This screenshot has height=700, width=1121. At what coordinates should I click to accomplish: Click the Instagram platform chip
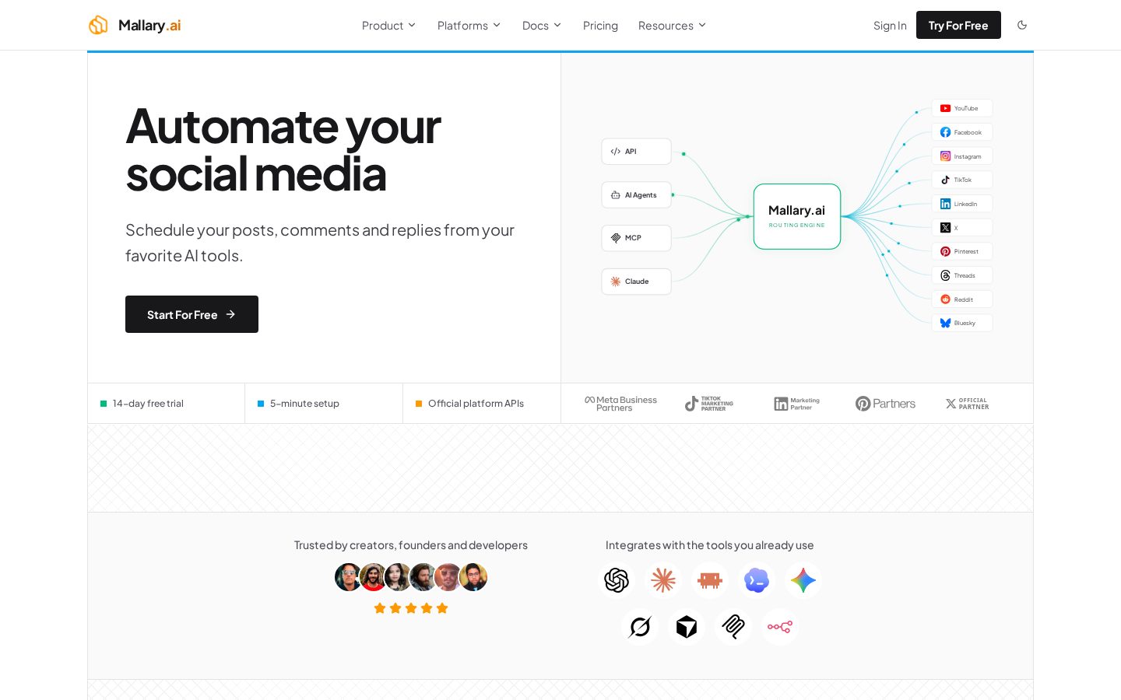tap(961, 156)
